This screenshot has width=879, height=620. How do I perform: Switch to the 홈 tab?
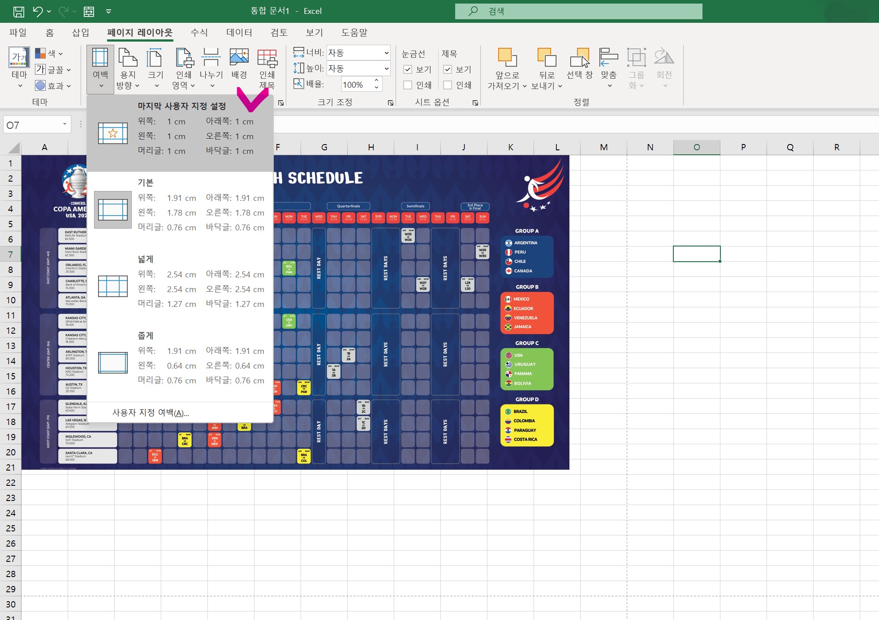(x=50, y=33)
